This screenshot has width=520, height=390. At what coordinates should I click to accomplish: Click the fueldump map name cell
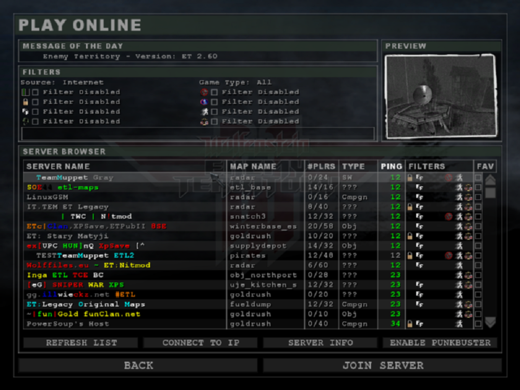pos(251,304)
